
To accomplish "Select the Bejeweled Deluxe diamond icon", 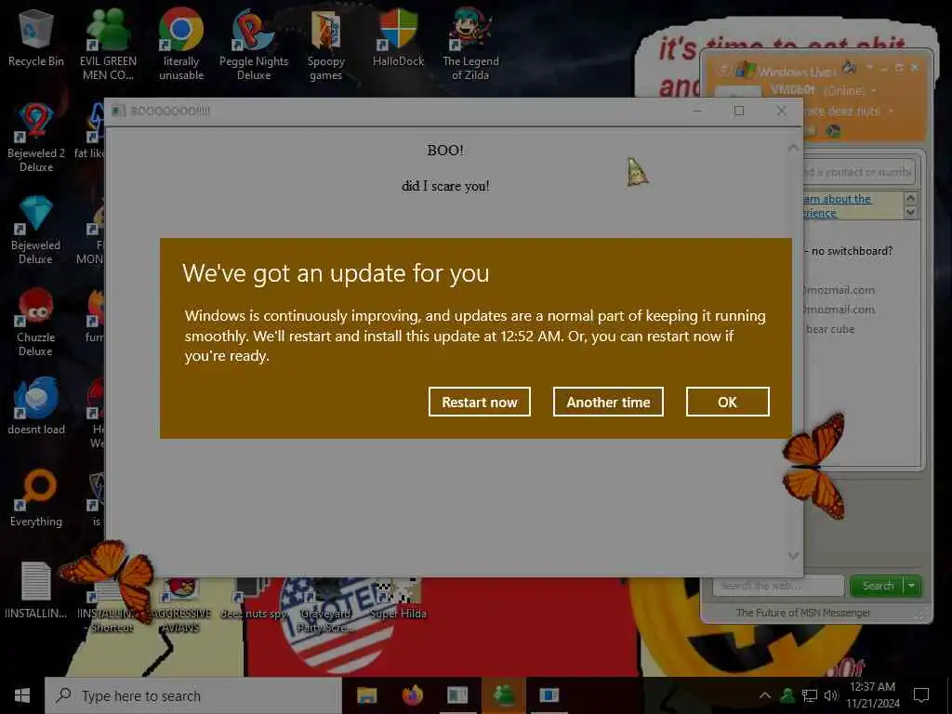I will (x=36, y=230).
